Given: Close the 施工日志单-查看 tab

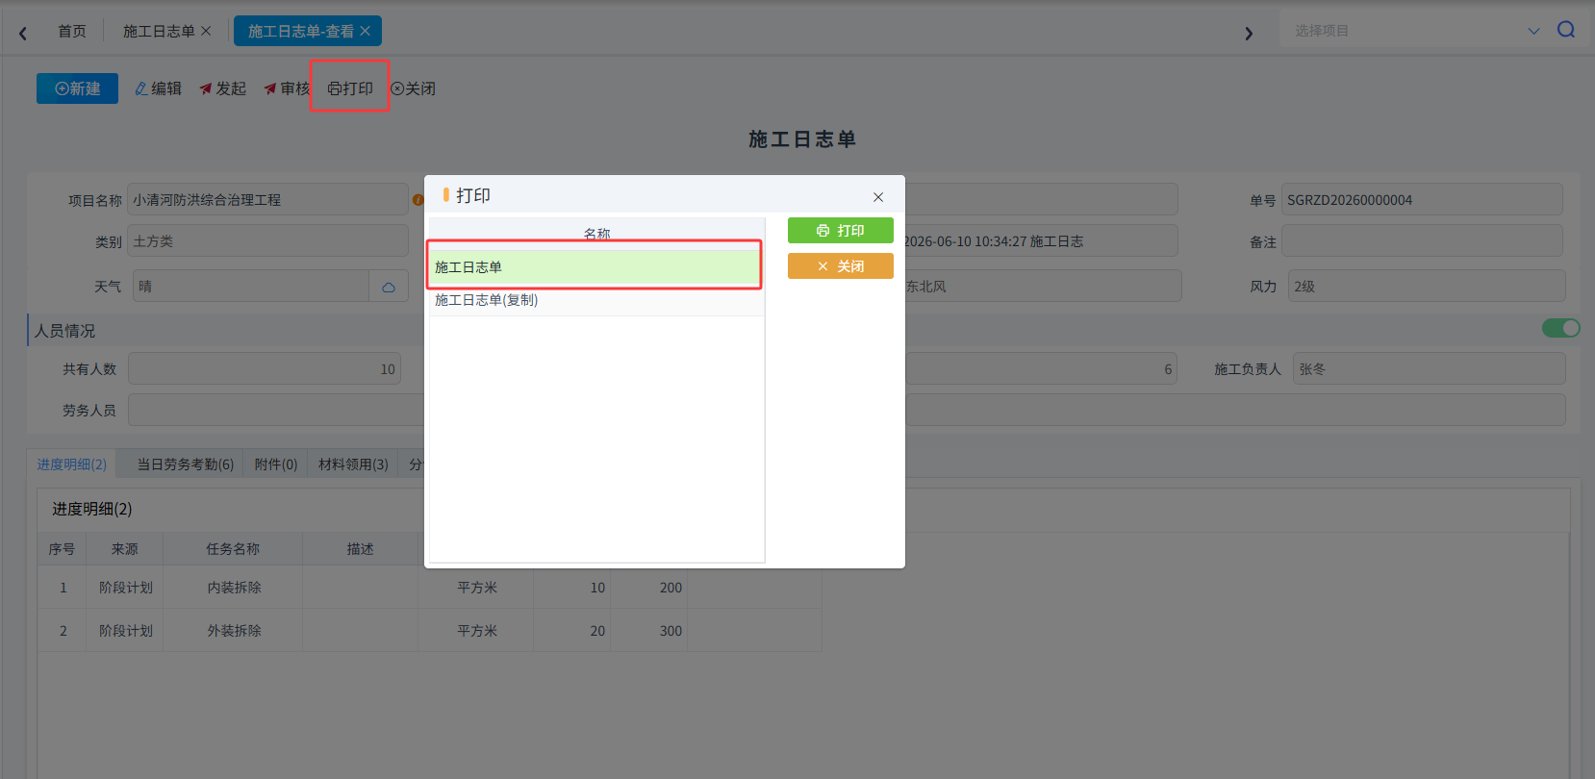Looking at the screenshot, I should 366,32.
